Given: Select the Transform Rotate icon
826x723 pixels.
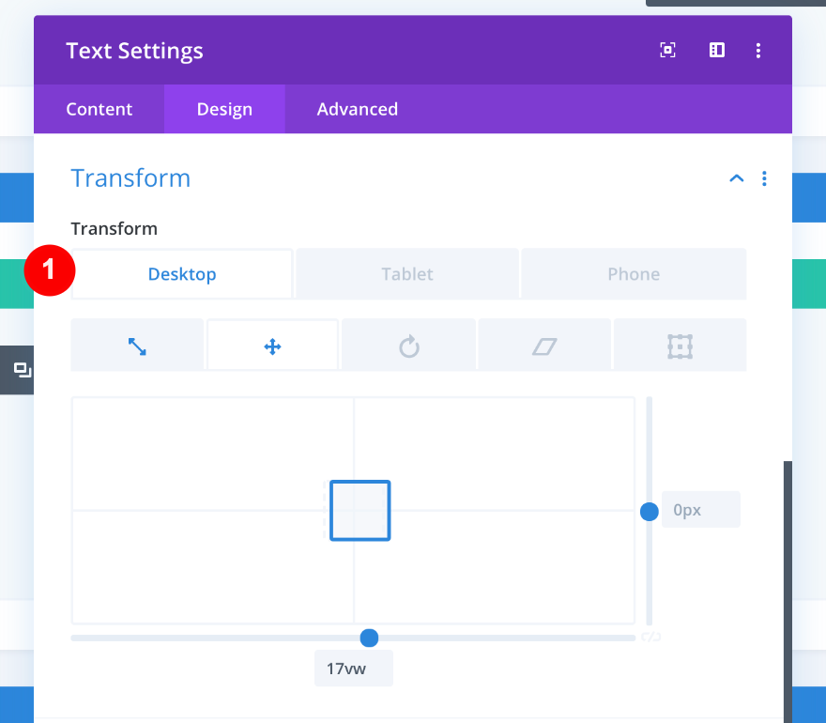Looking at the screenshot, I should click(x=408, y=347).
